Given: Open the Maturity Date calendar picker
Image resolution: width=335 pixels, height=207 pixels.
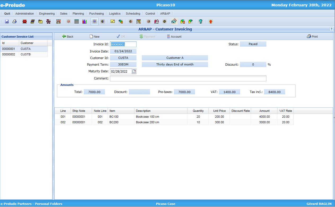Looking at the screenshot, I should point(134,71).
